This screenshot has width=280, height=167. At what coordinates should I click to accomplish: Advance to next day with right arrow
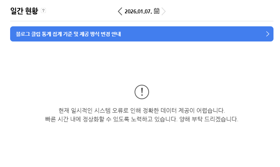164,11
